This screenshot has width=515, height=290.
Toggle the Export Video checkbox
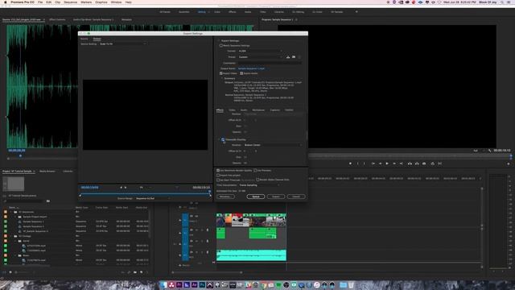click(x=221, y=73)
